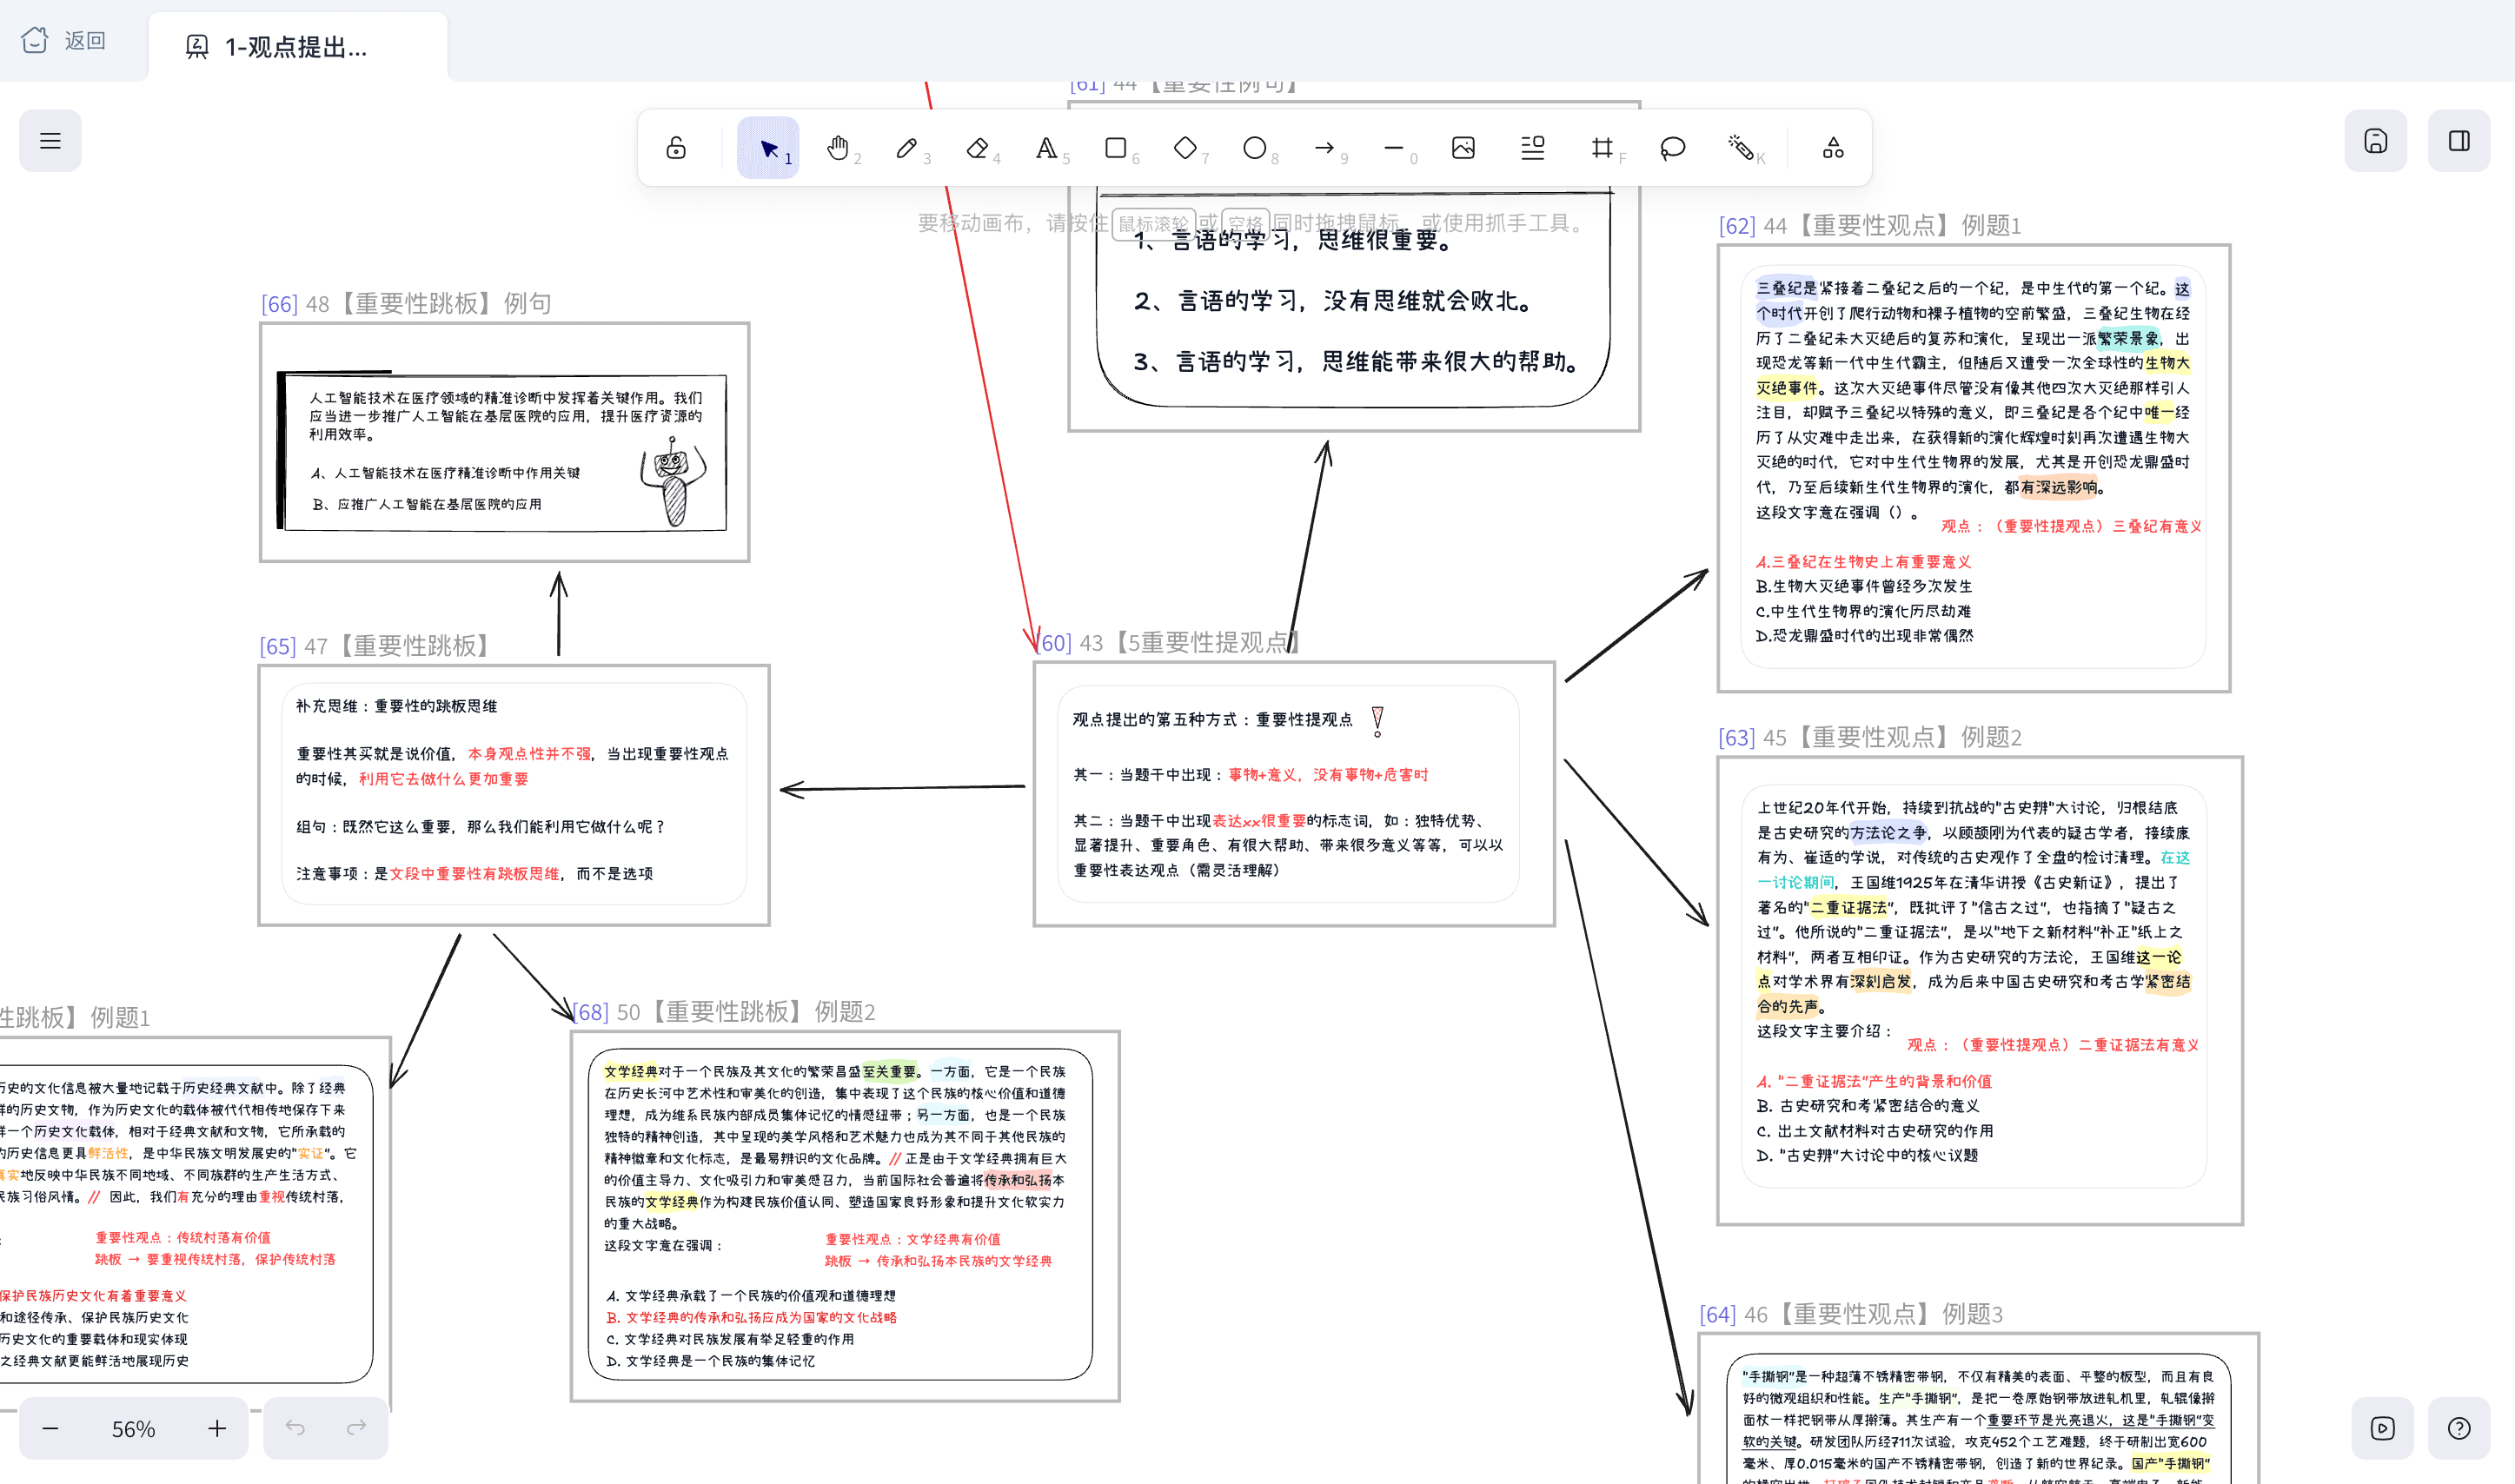This screenshot has width=2515, height=1484.
Task: Click text 观点提出的第五种方式：重要性提观点
Action: (1212, 720)
